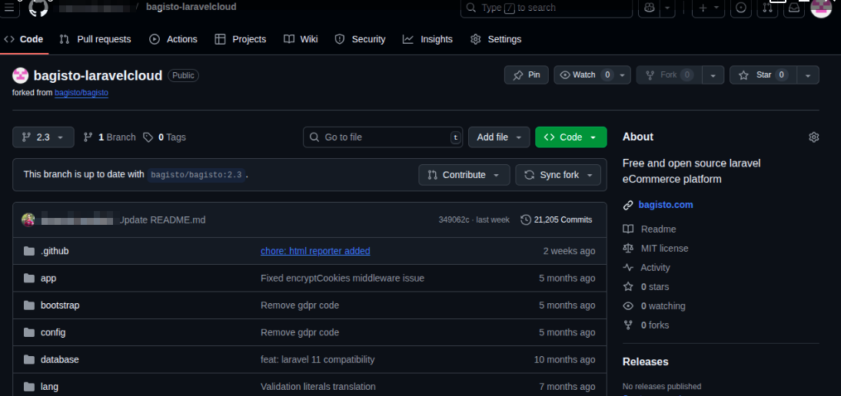View the 21,205 Commits history

pos(557,220)
